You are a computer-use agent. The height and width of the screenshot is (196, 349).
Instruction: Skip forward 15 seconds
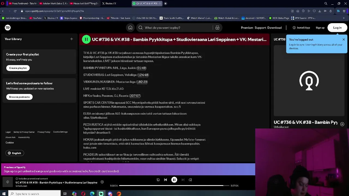click(190, 180)
